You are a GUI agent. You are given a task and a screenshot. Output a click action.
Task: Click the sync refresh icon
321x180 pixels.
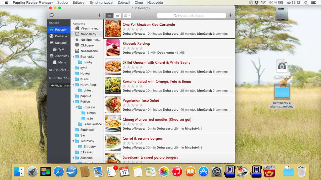coord(52,15)
